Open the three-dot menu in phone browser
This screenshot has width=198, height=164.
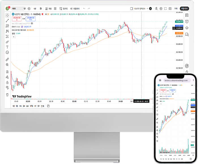193,80
